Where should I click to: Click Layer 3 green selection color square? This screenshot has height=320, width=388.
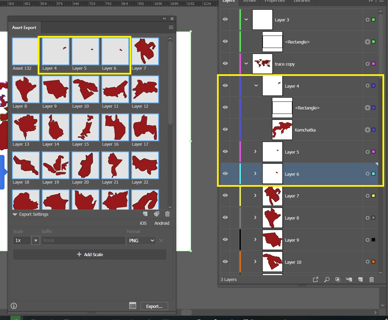tap(373, 20)
